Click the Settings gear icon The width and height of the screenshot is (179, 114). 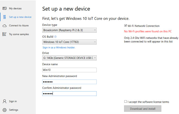click(x=5, y=110)
